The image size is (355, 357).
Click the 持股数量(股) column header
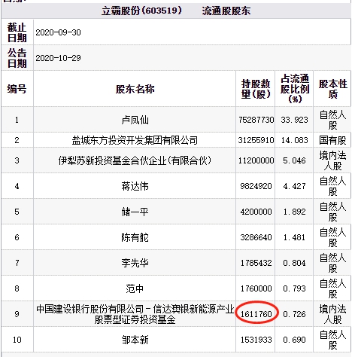256,89
